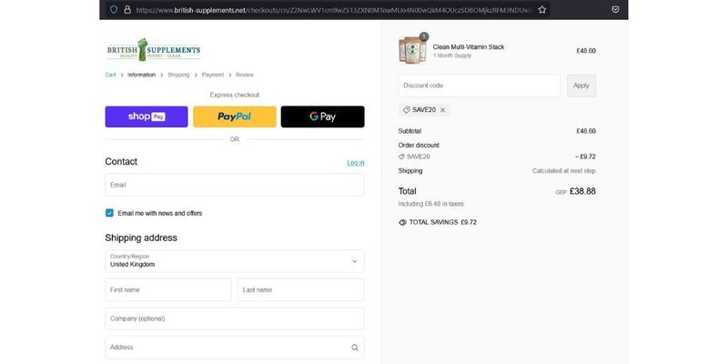Click the British Supplements logo
728x364 pixels.
[x=154, y=50]
